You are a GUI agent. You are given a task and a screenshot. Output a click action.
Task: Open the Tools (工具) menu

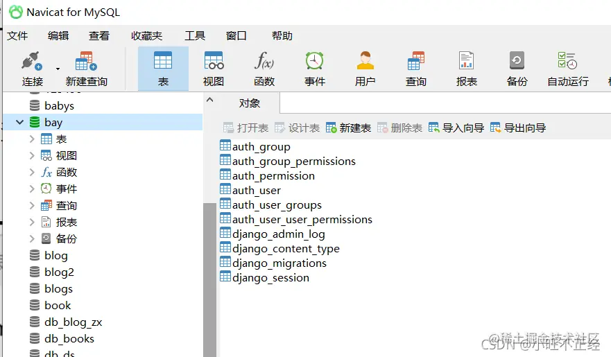point(195,36)
